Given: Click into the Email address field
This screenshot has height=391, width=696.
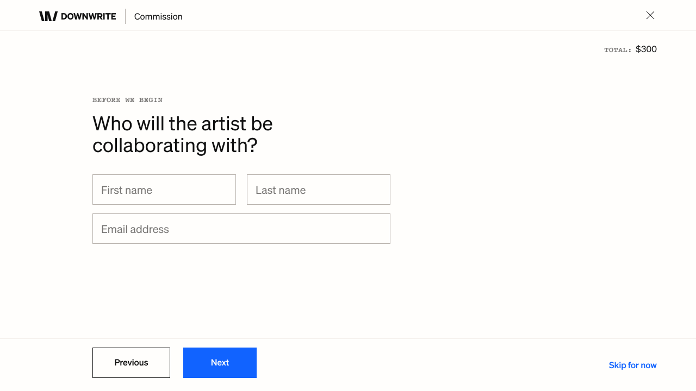Looking at the screenshot, I should click(x=241, y=229).
